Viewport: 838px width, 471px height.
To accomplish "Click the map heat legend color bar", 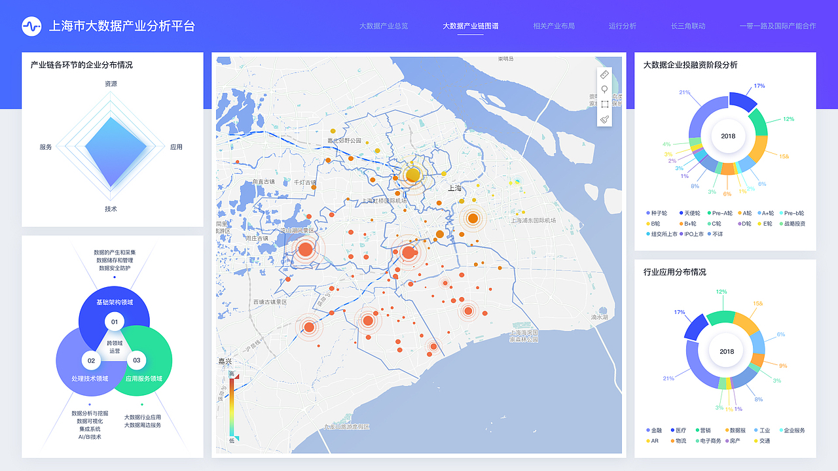I will pos(232,408).
